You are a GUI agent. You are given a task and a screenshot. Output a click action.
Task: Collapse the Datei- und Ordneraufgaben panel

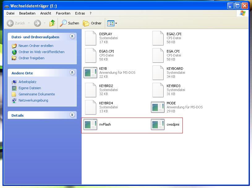click(x=72, y=36)
